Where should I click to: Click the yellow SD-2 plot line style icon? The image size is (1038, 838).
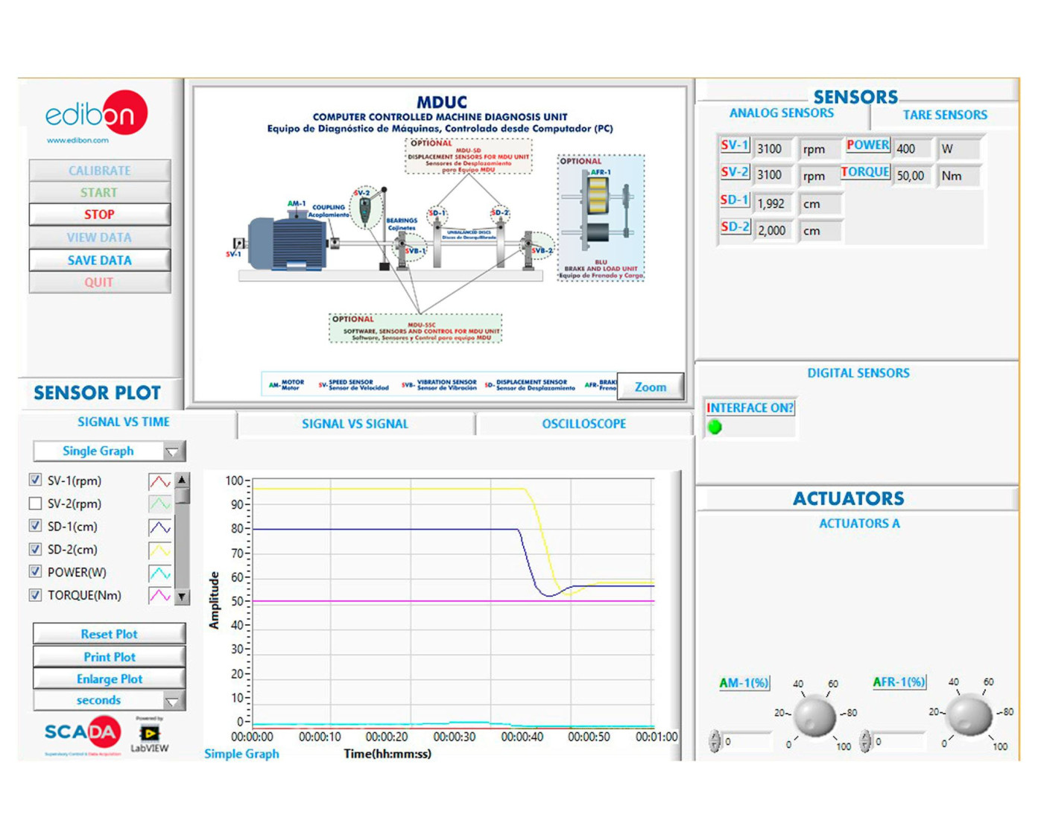pyautogui.click(x=159, y=550)
